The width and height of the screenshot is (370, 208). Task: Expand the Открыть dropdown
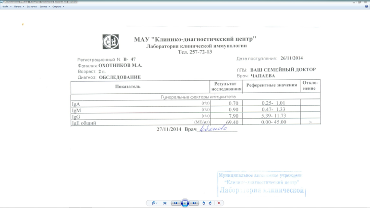coord(58,7)
